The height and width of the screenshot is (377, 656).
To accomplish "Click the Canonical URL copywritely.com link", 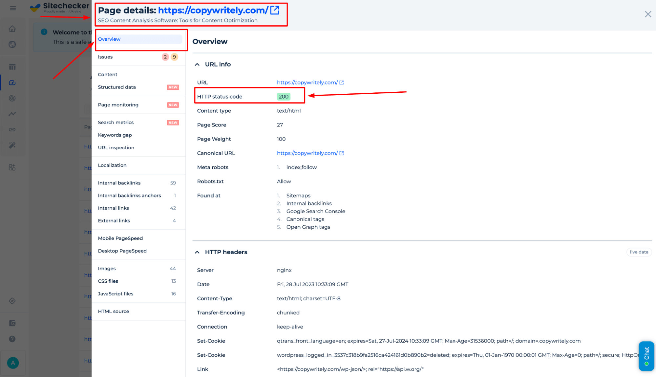I will pos(307,153).
